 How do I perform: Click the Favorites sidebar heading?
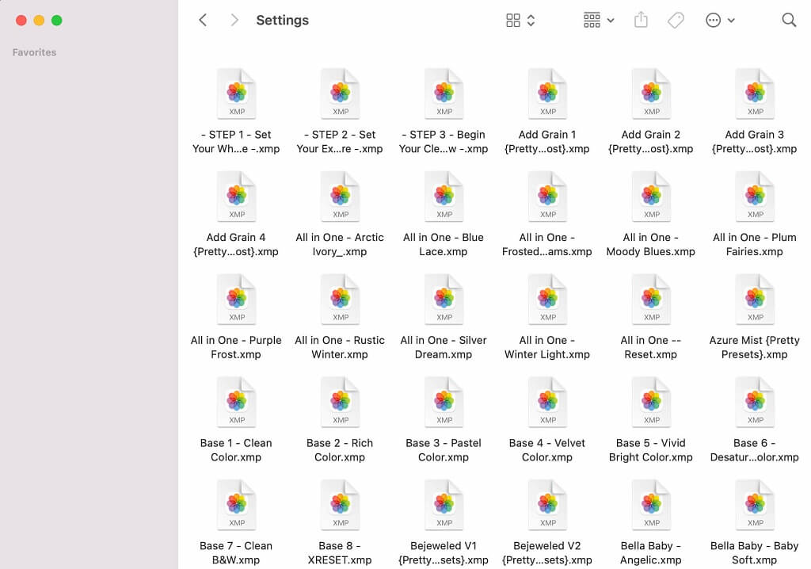(x=34, y=52)
